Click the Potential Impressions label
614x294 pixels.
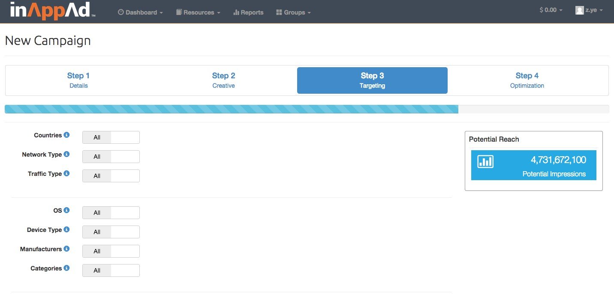coord(554,174)
